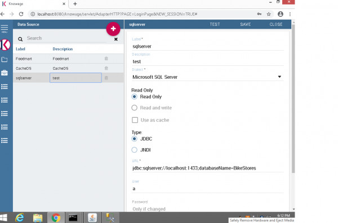Edit the User field
Screen dimensions: 338x223
(208, 189)
